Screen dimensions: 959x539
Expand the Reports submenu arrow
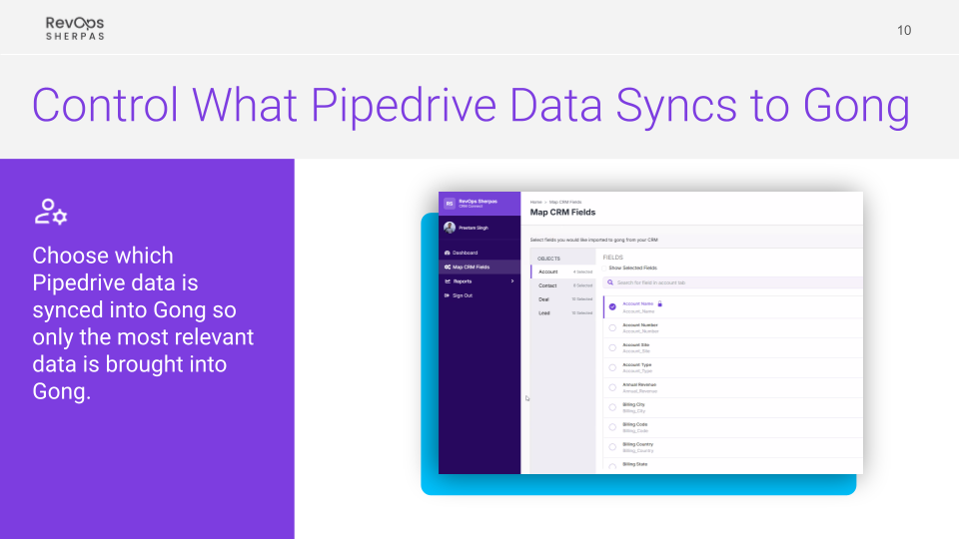point(512,281)
